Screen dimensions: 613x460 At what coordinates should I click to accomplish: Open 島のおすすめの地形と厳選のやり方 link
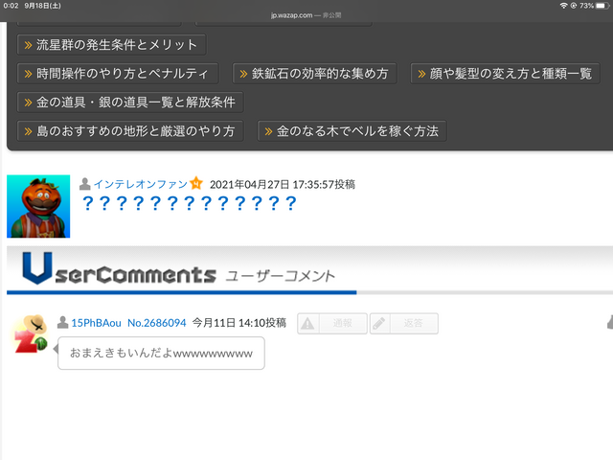[x=130, y=131]
